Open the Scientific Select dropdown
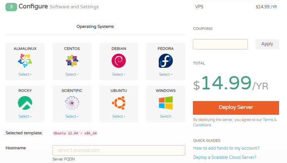 pos(72,116)
